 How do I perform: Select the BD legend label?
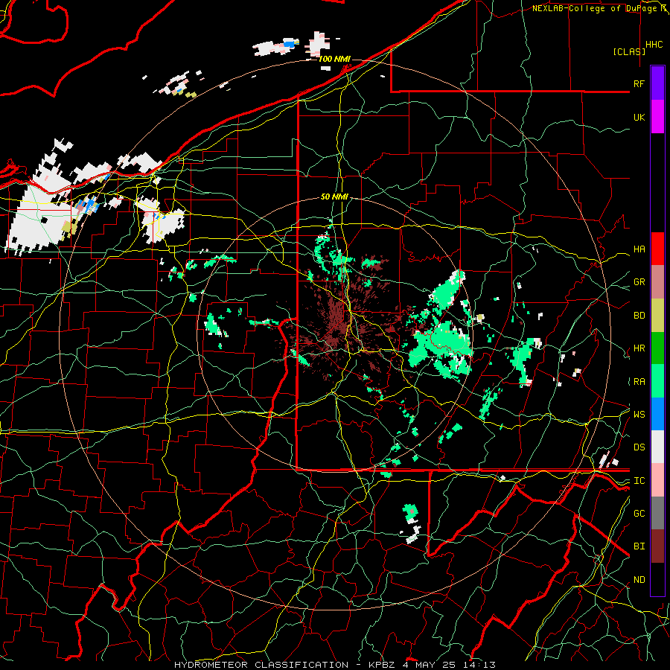pyautogui.click(x=639, y=316)
